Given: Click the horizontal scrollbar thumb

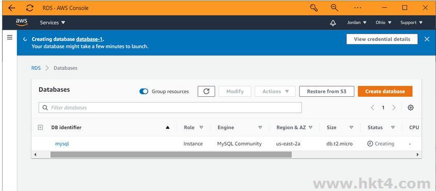Looking at the screenshot, I should 171,154.
